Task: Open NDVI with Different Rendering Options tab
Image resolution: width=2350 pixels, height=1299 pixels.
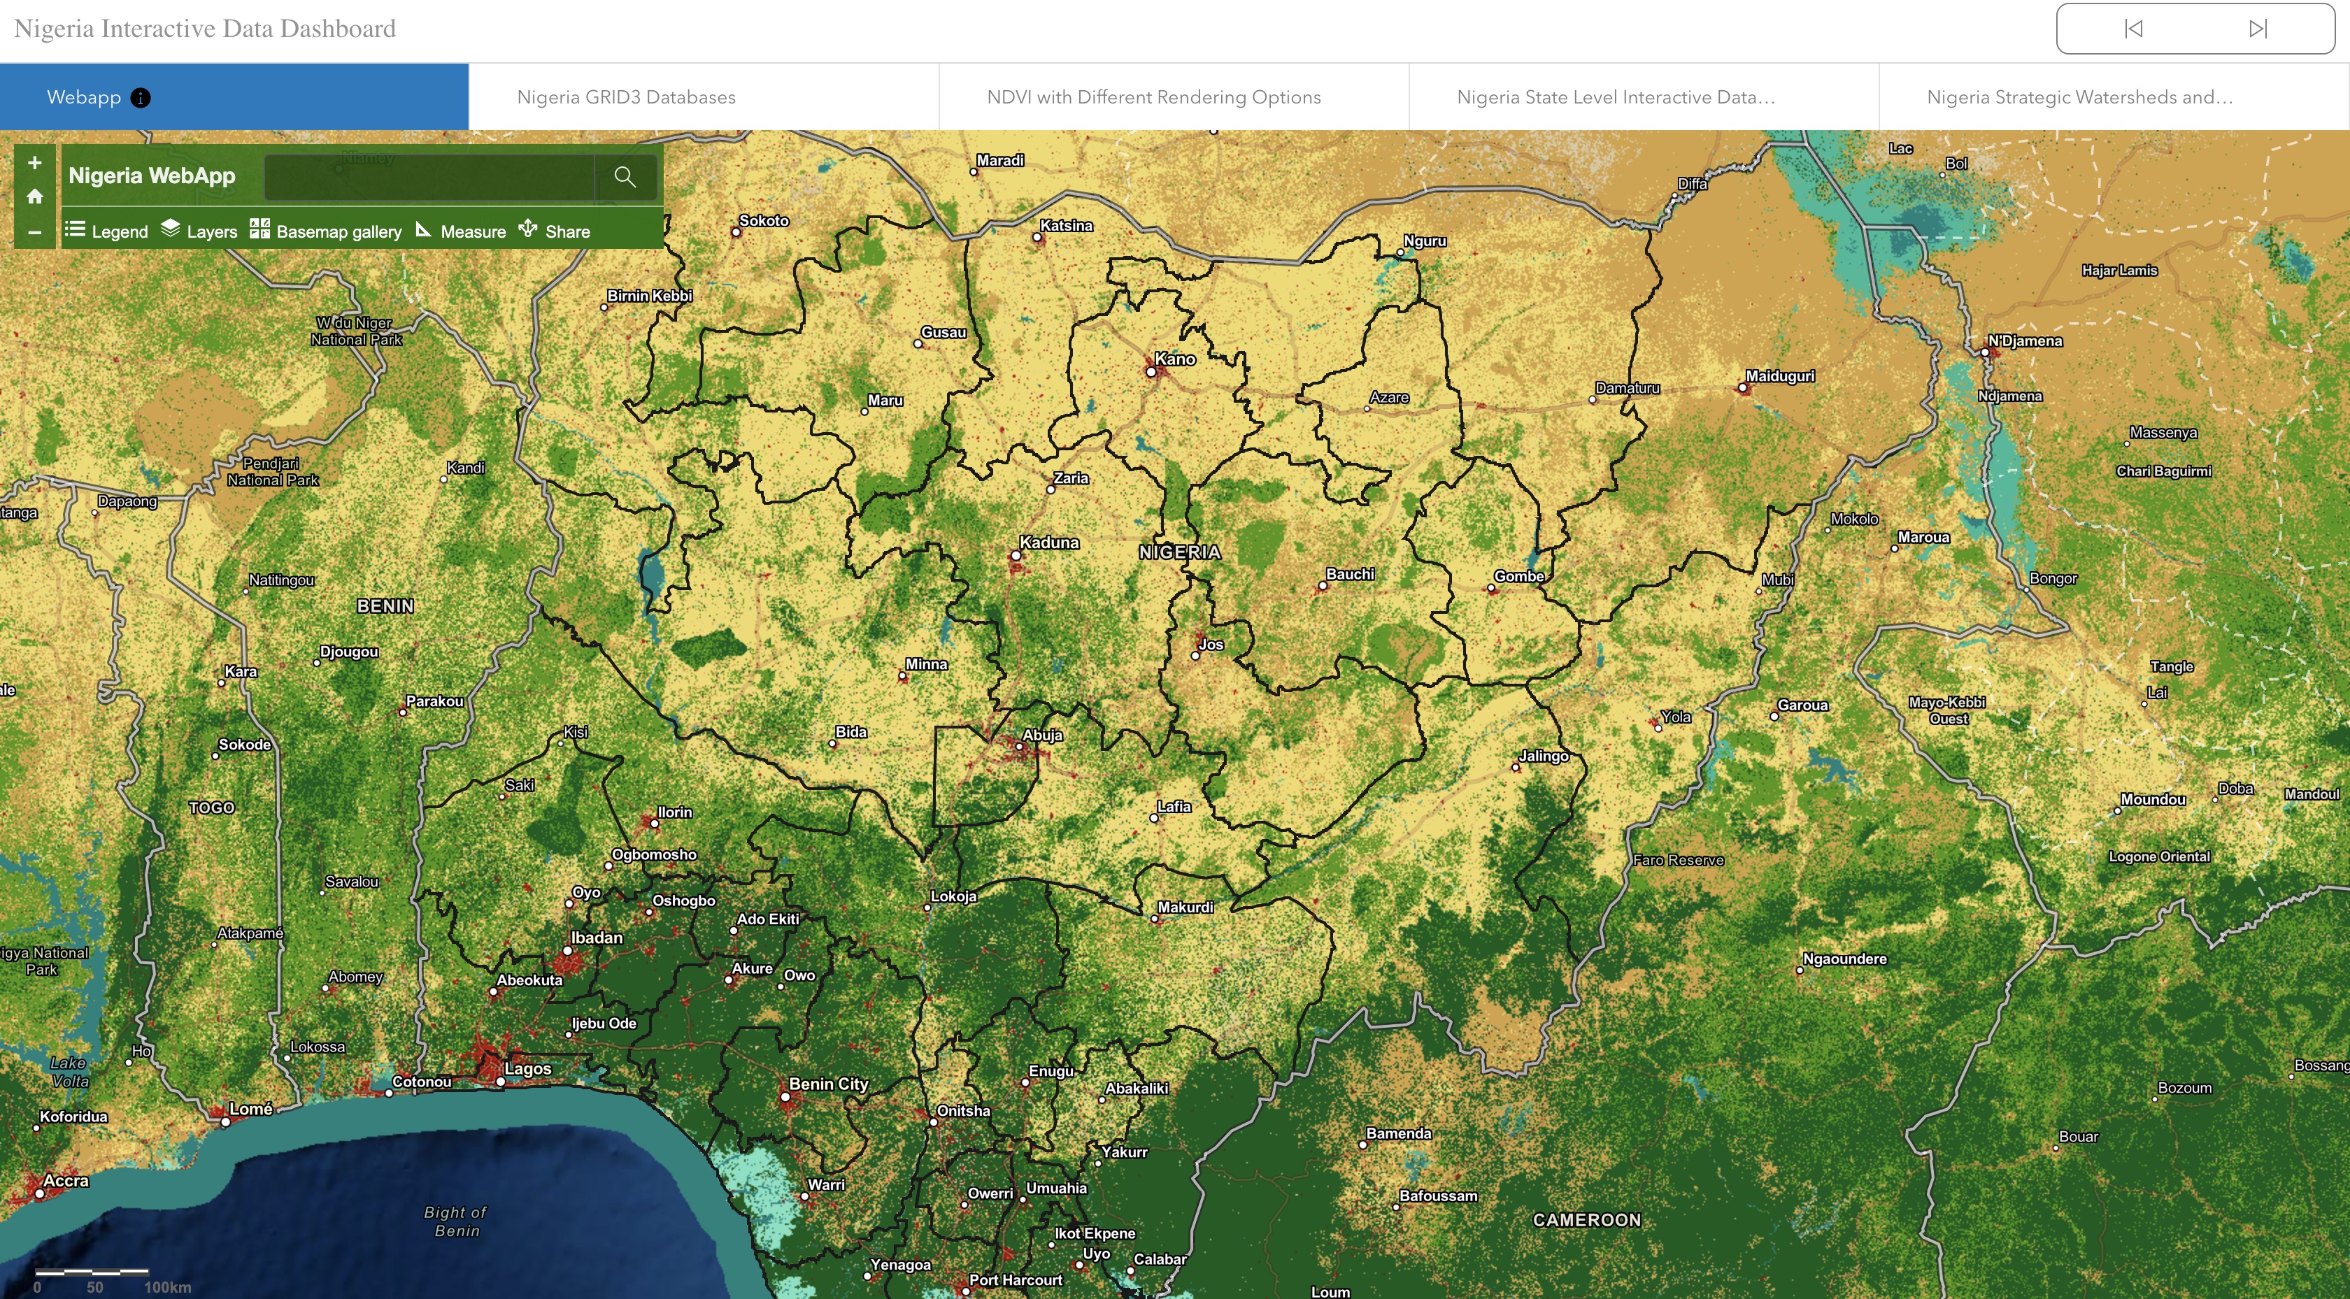Action: (x=1153, y=98)
